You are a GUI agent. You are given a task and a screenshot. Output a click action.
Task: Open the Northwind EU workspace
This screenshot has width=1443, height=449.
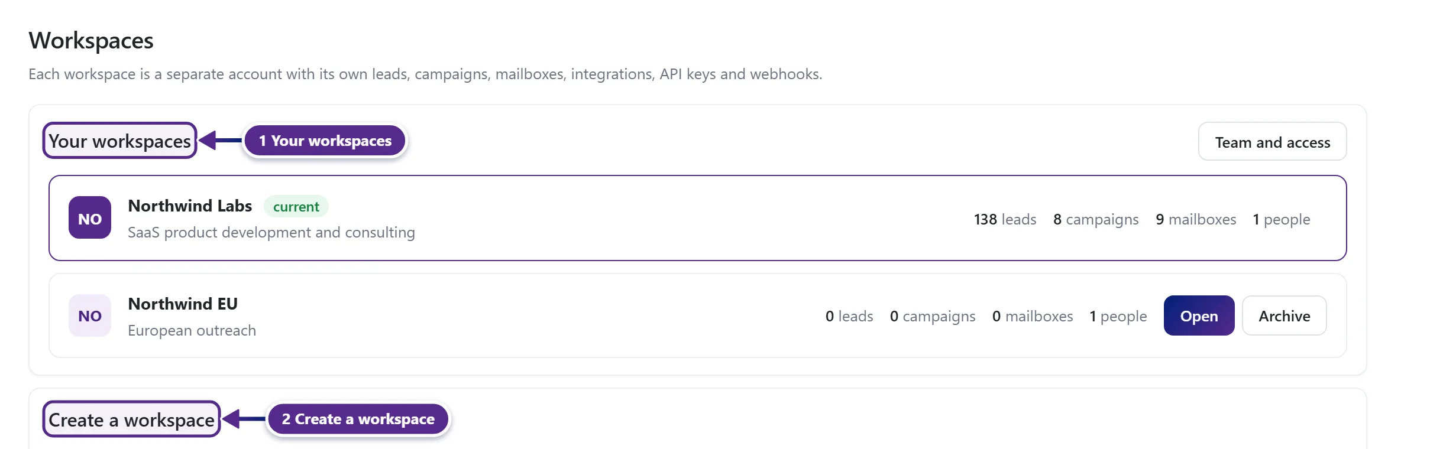pyautogui.click(x=1199, y=315)
